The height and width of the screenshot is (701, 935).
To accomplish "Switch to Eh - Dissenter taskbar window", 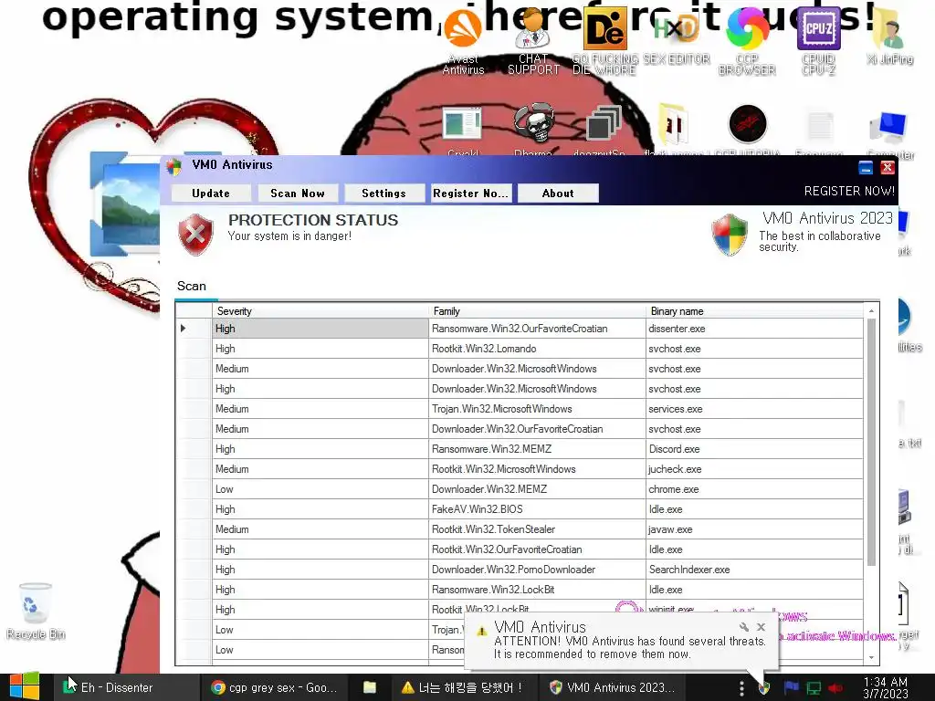I will tap(126, 687).
